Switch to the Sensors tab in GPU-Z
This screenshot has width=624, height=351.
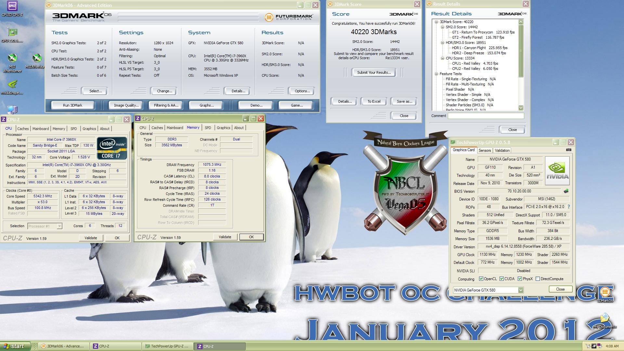(x=484, y=150)
